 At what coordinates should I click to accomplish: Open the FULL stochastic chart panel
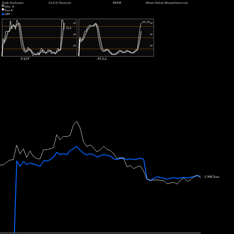(116, 37)
